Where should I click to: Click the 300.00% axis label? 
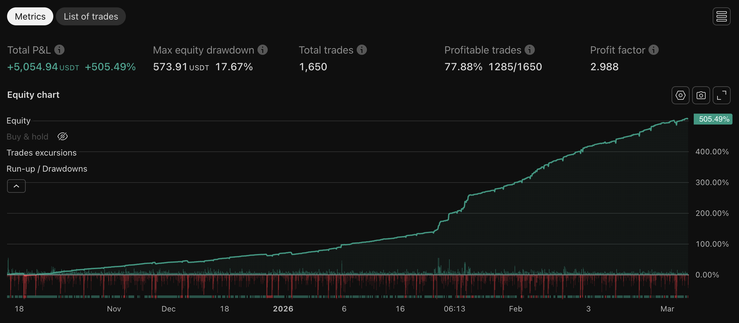712,183
